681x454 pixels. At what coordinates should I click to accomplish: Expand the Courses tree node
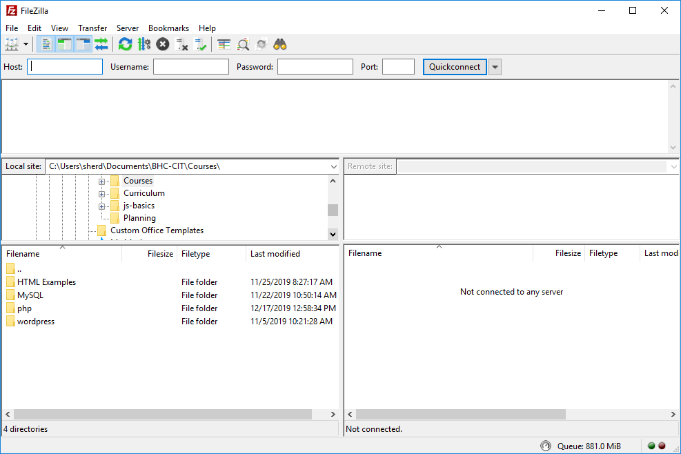click(101, 181)
